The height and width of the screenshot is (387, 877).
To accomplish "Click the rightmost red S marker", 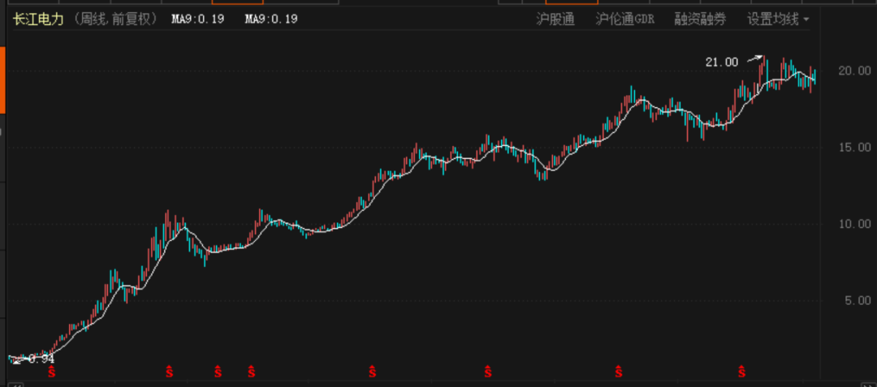I will point(741,372).
